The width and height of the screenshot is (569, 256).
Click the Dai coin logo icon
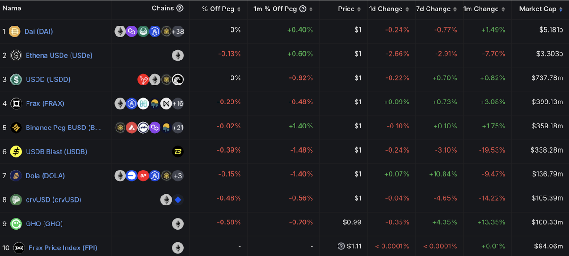(14, 31)
